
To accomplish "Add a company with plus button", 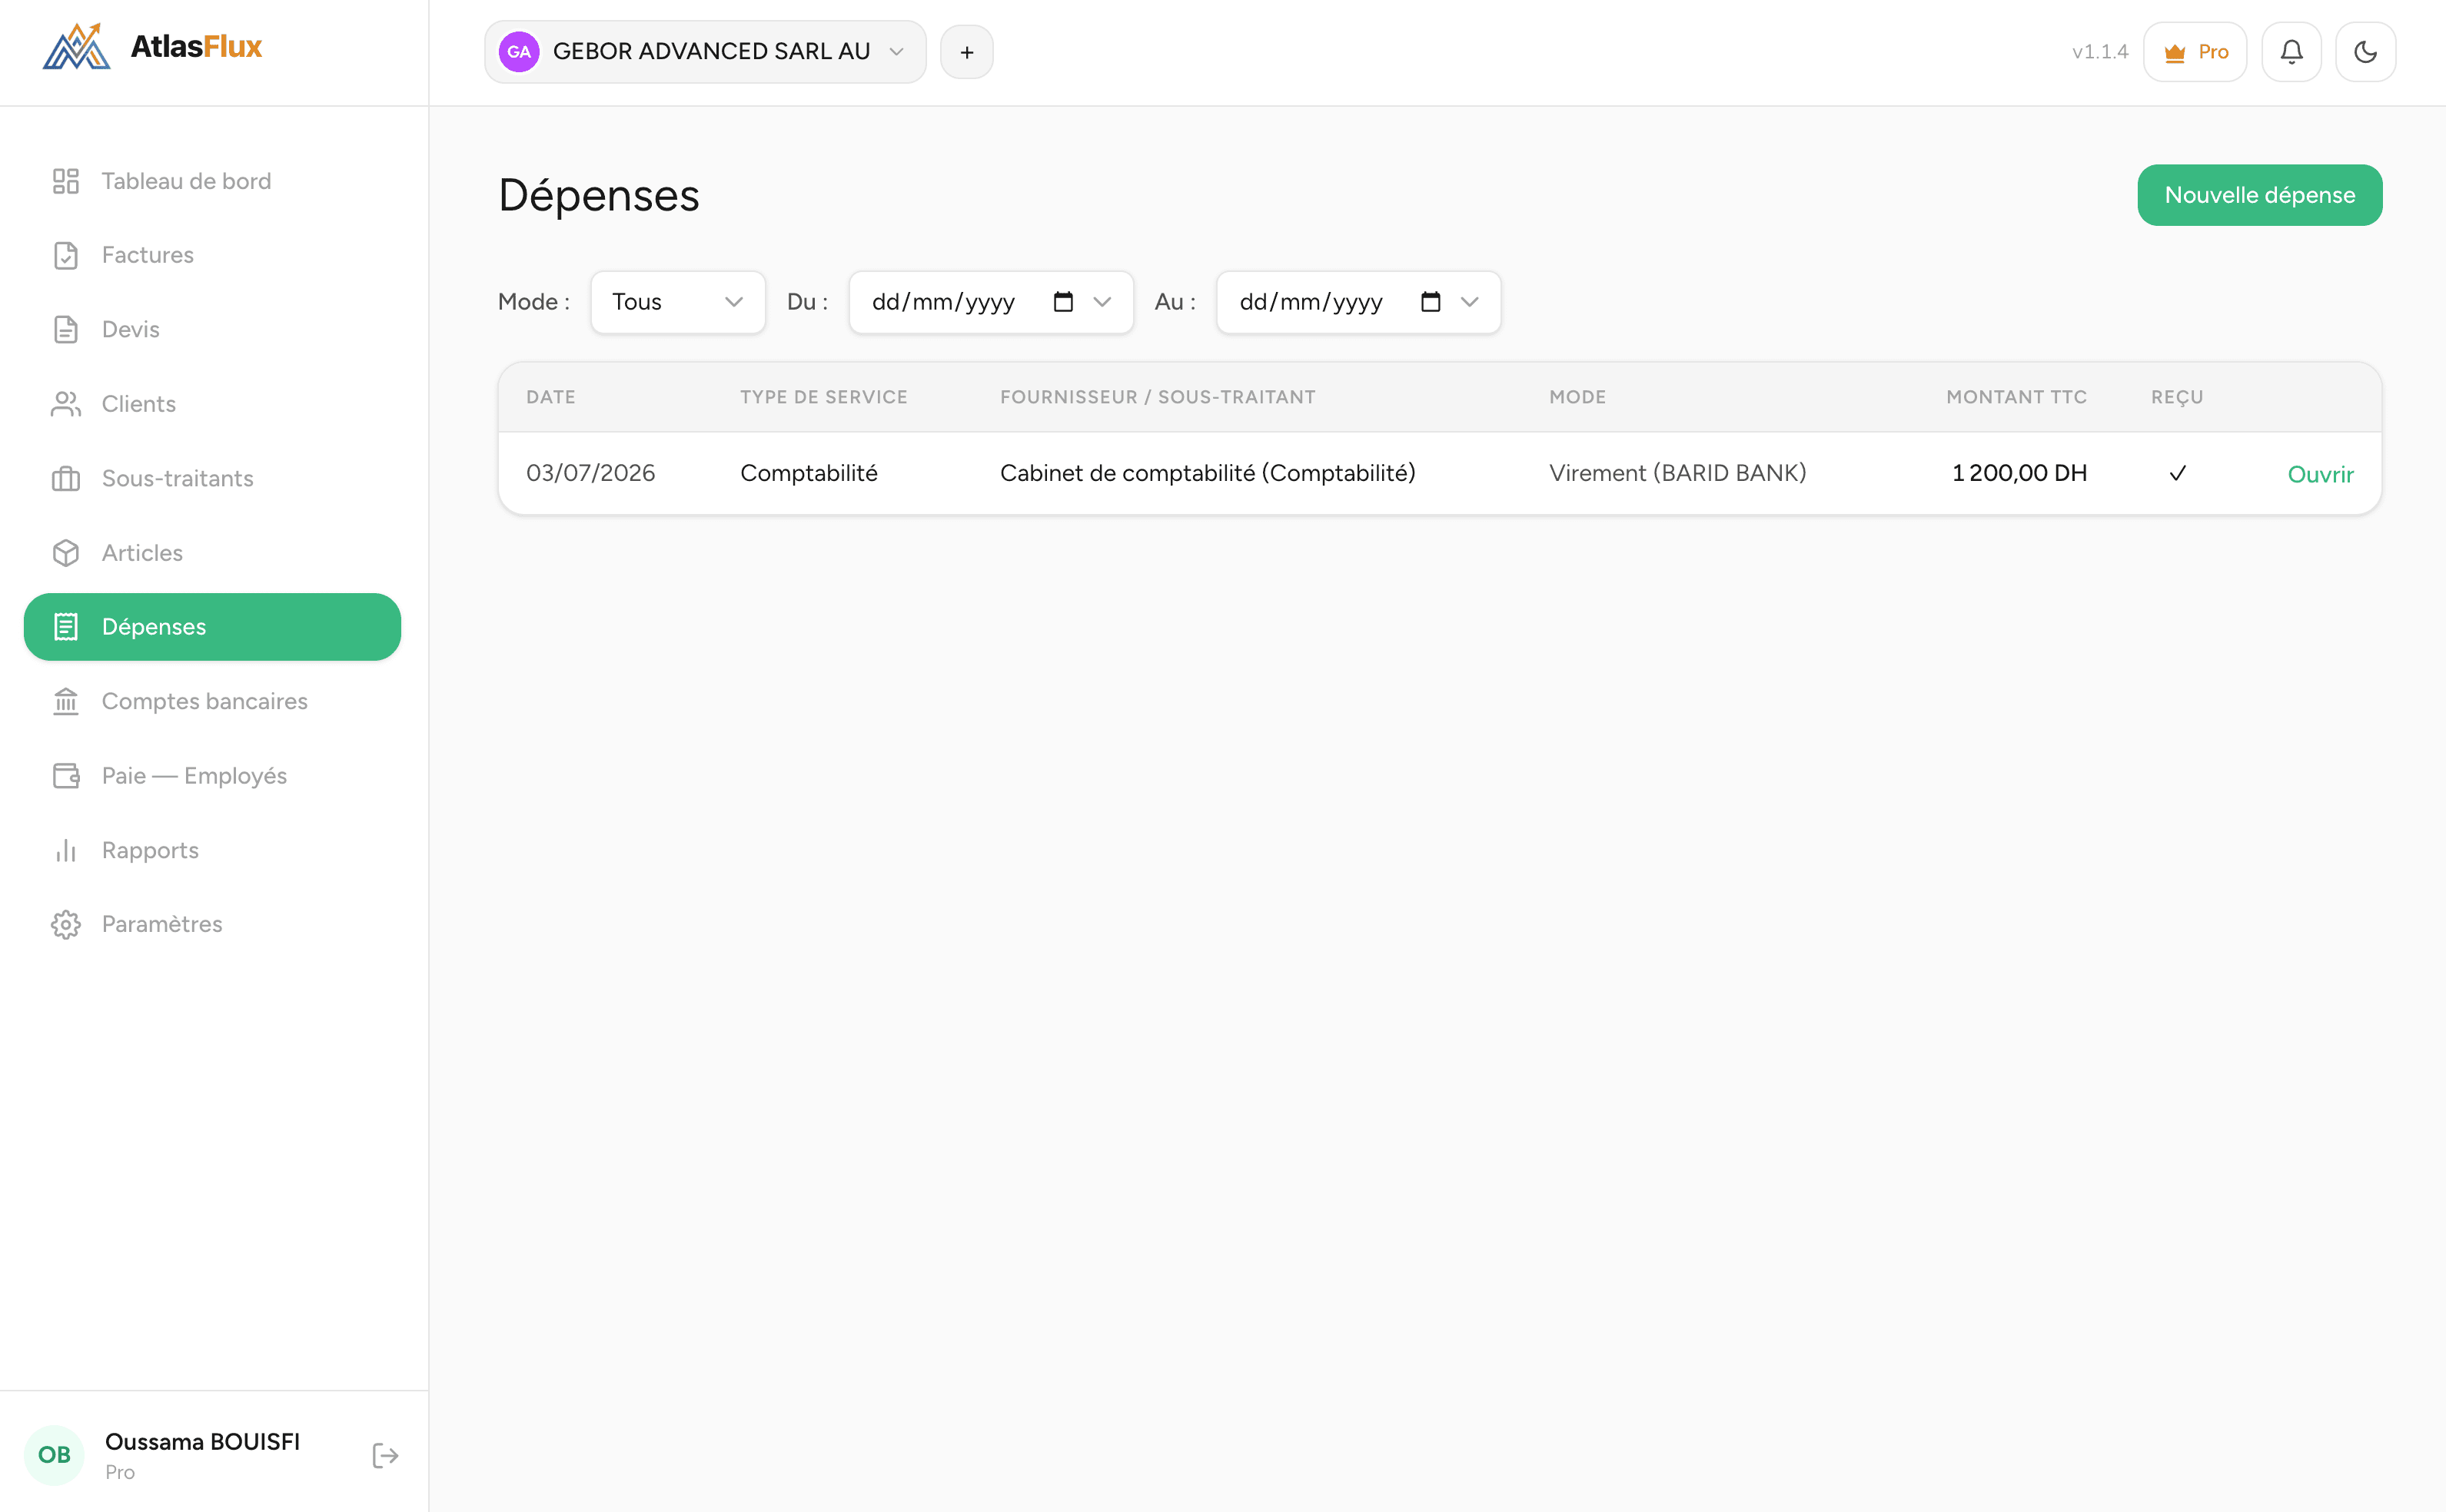I will pos(966,52).
